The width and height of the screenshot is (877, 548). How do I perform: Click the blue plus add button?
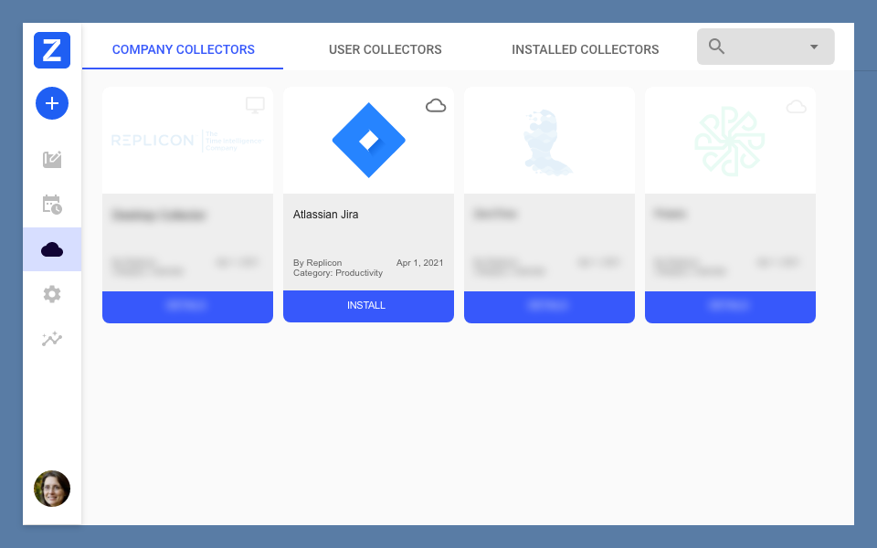pos(52,103)
